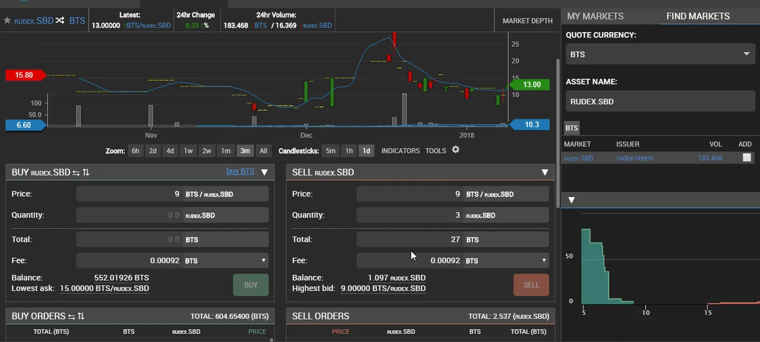Collapse the SELL RUDEX.SBD panel triangle

tap(544, 172)
